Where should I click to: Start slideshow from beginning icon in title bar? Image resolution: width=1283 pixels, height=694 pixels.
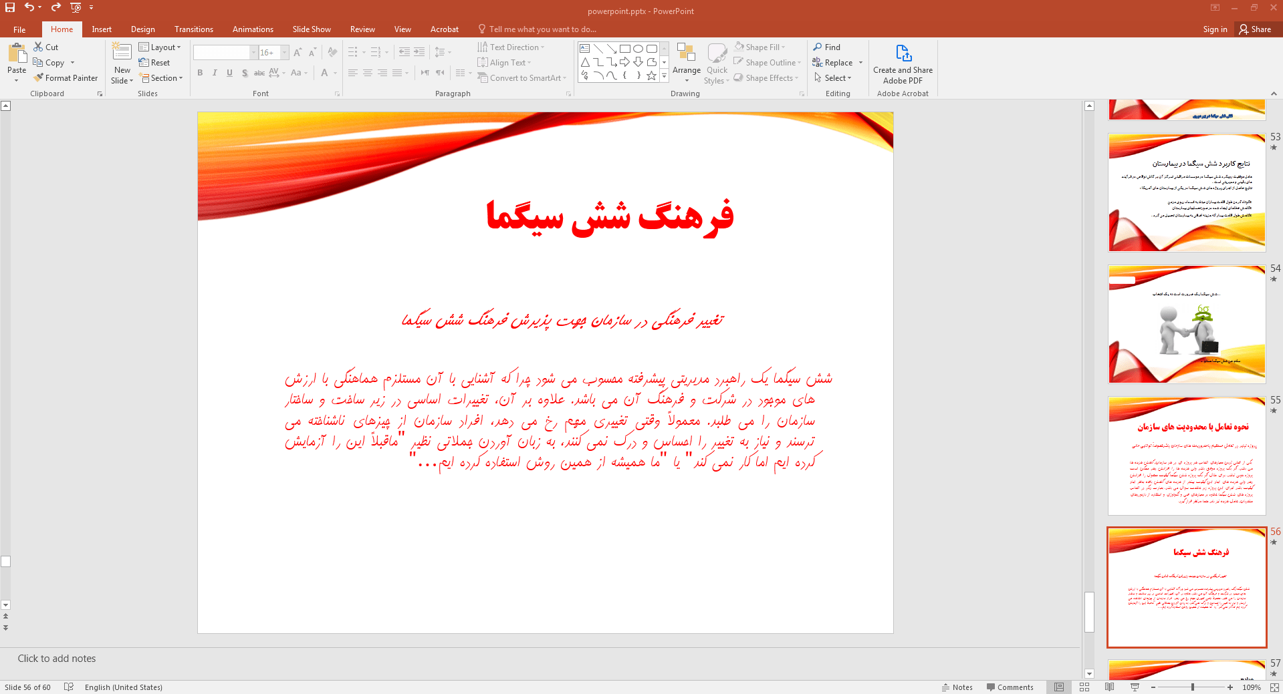point(76,7)
